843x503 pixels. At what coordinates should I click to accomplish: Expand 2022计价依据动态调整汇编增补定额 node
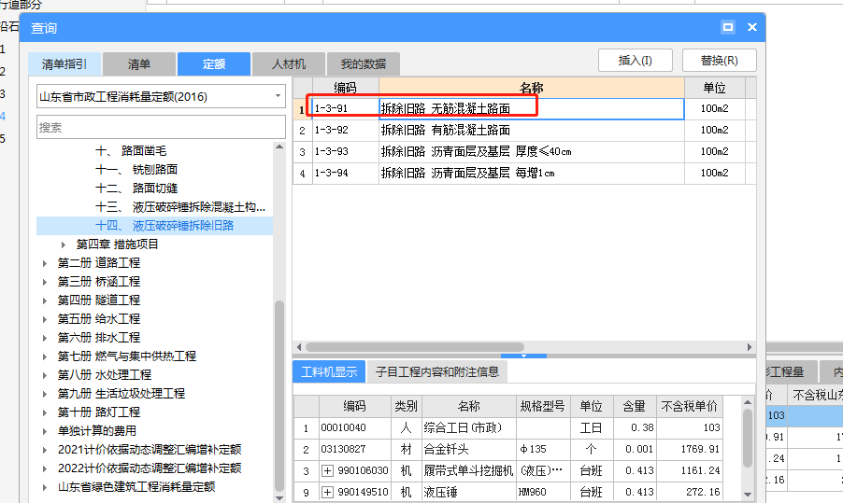click(45, 468)
